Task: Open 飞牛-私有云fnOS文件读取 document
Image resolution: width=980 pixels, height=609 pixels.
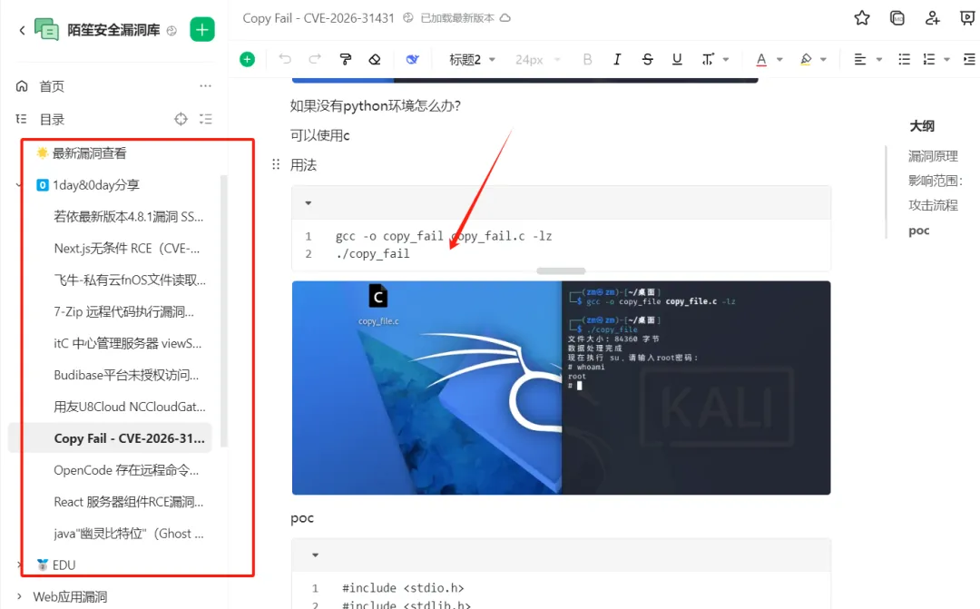Action: point(130,280)
